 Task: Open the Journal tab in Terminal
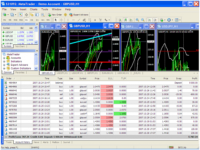click(x=67, y=142)
